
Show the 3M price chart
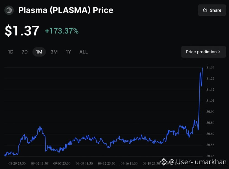click(54, 52)
